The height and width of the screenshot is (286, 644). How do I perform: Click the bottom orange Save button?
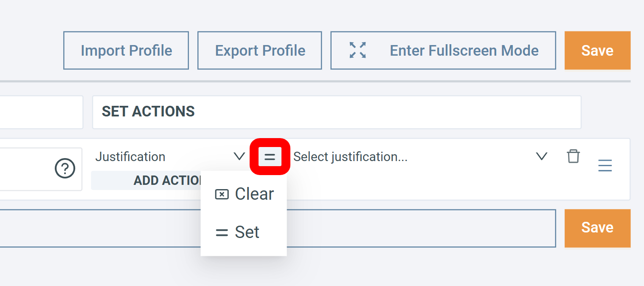(597, 228)
